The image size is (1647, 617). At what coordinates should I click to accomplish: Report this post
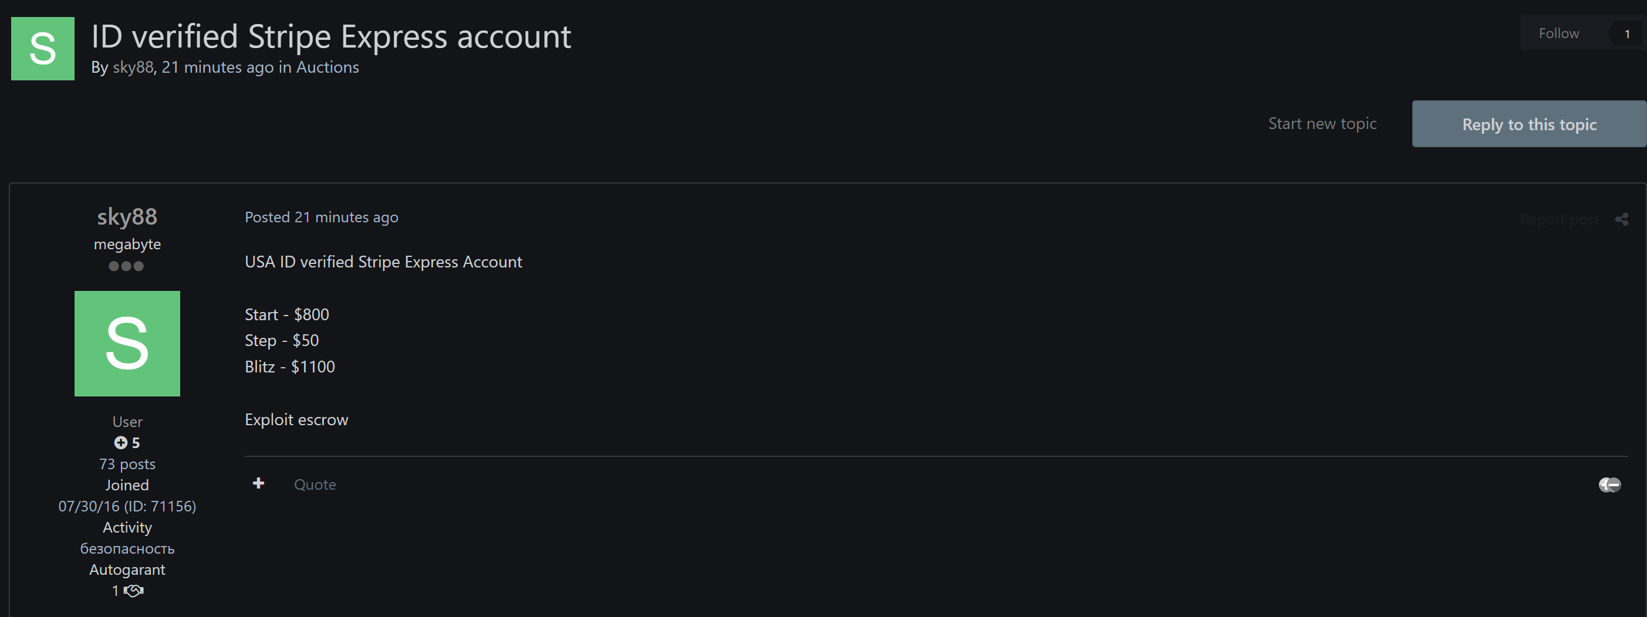pos(1559,220)
